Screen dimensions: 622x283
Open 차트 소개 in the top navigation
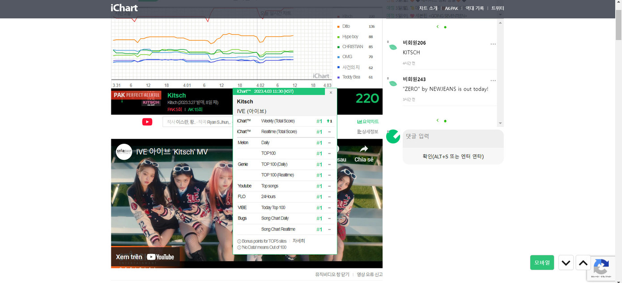(x=428, y=8)
